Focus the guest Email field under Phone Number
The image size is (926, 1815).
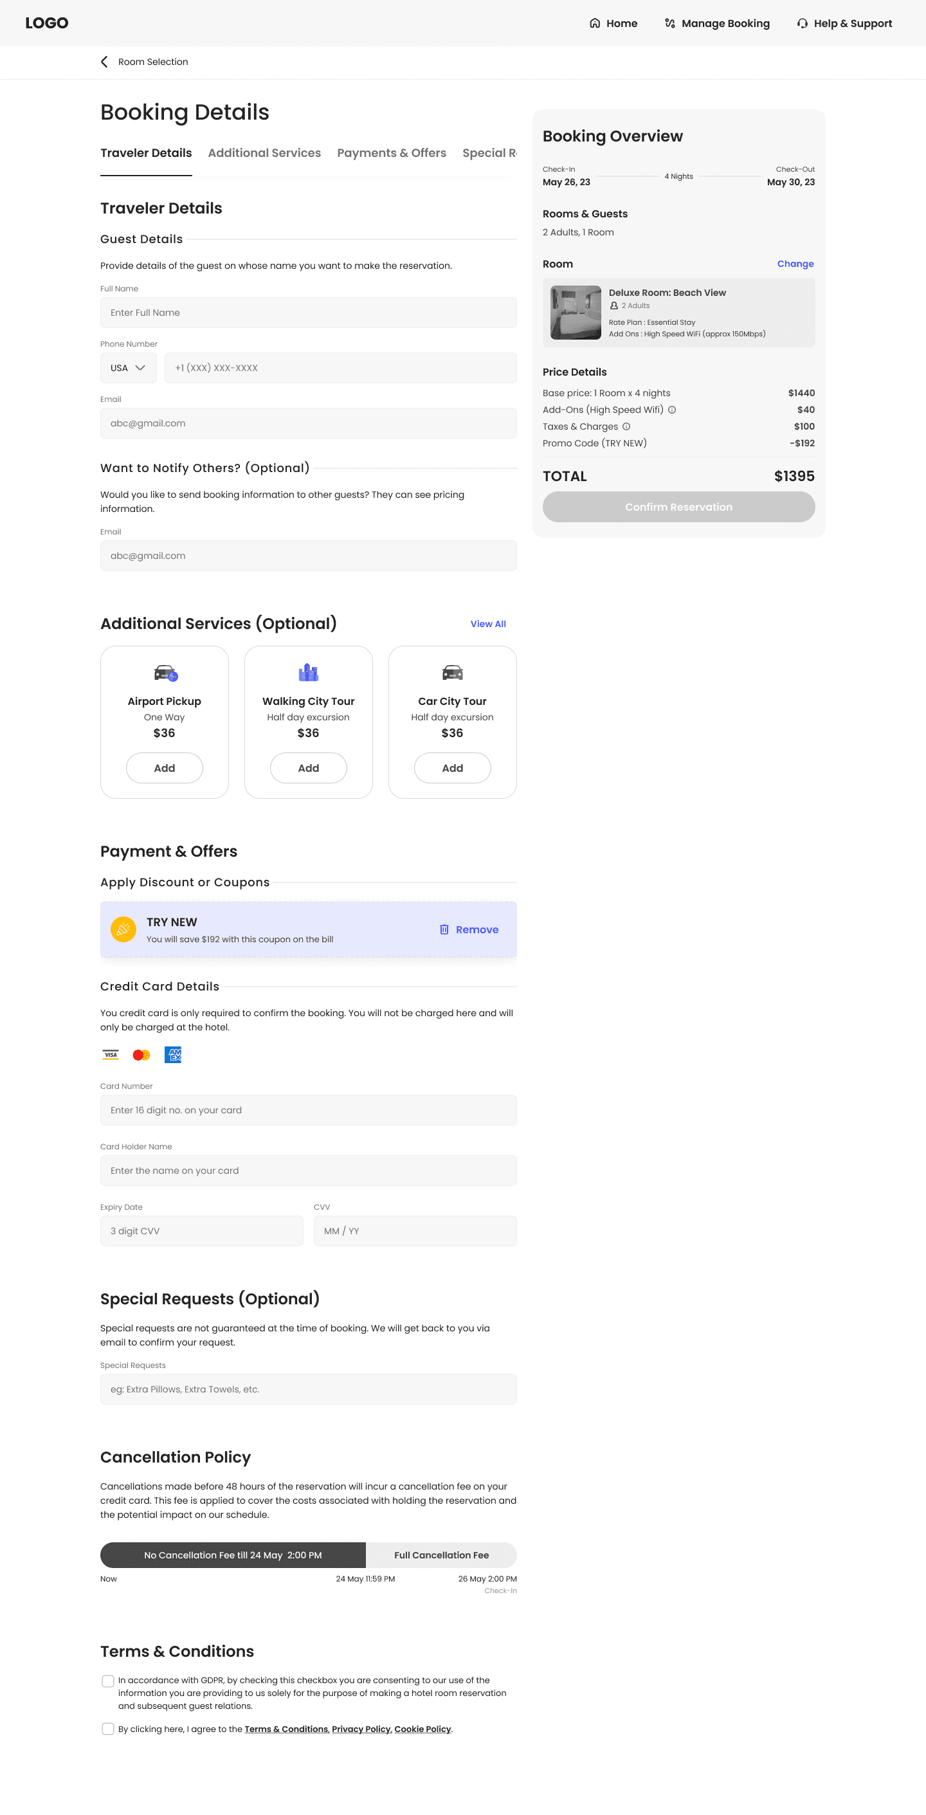coord(308,423)
